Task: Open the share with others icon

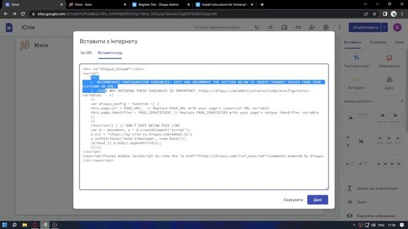Action: (x=312, y=27)
